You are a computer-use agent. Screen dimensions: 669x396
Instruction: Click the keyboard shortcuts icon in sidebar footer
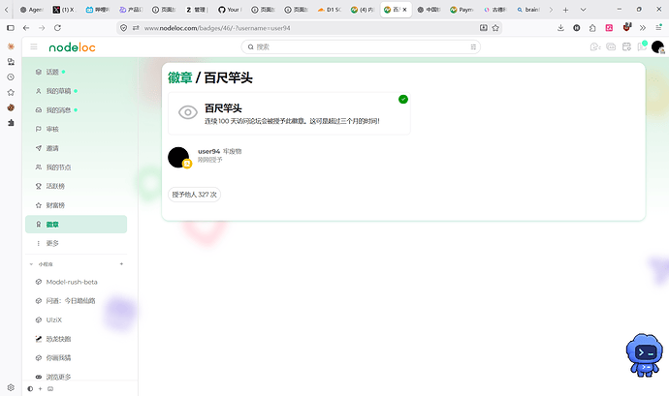[50, 389]
